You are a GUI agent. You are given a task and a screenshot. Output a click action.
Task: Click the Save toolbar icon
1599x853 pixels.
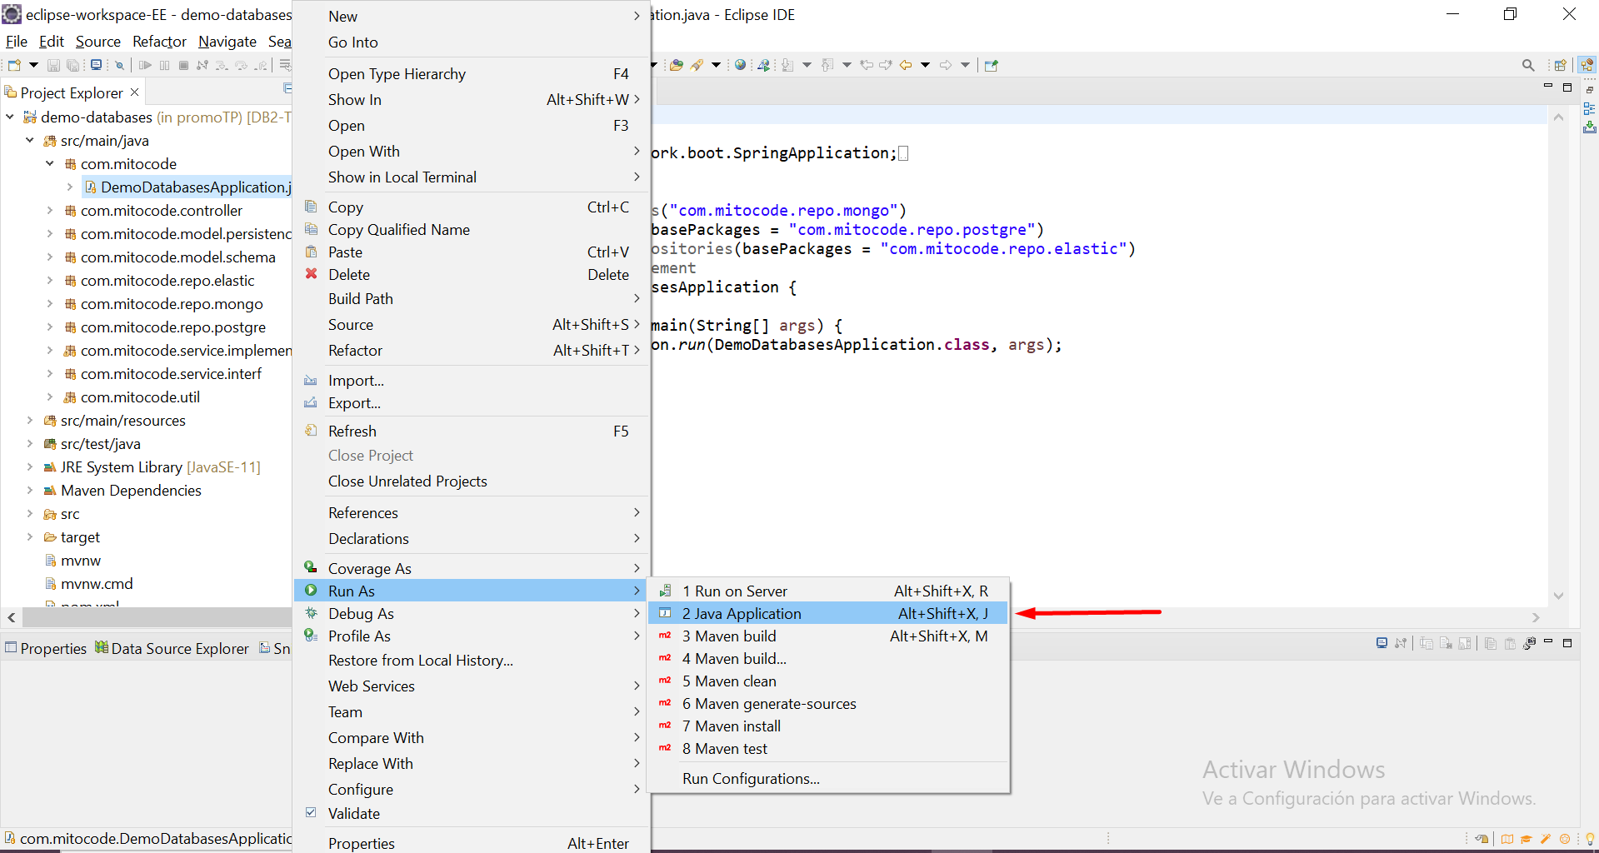pyautogui.click(x=53, y=65)
